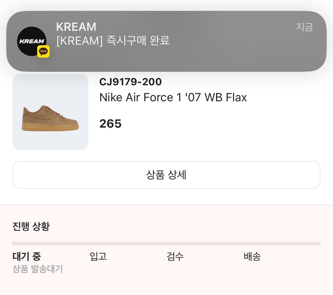Screen dimensions: 333x295
Task: Tap the KREAM black circle logo
Action: click(32, 41)
